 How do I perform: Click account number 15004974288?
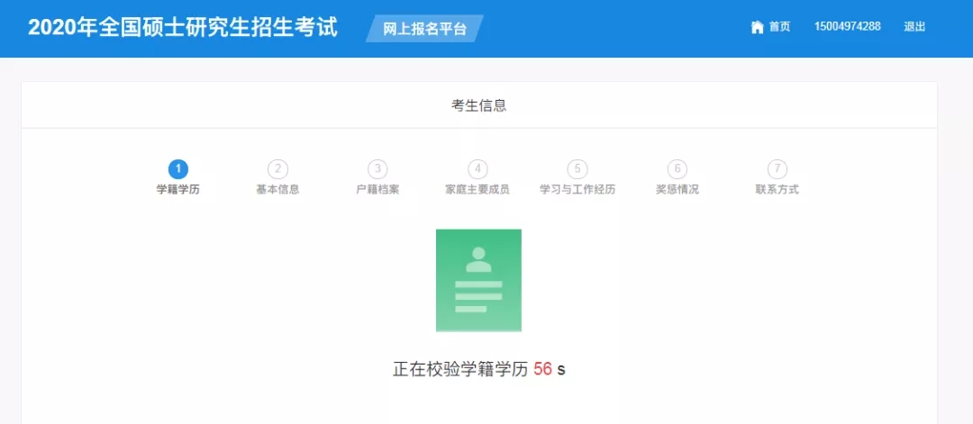pyautogui.click(x=847, y=27)
